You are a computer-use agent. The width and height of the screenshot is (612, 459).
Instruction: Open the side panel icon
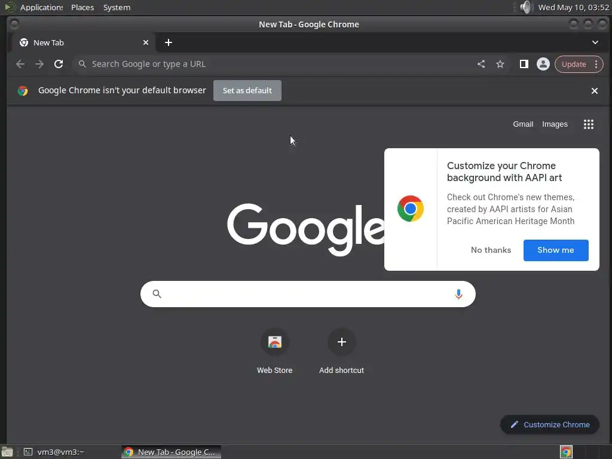(524, 64)
